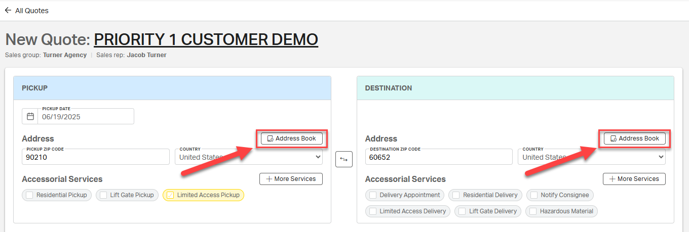Edit Destination Zip Code field 60652
The height and width of the screenshot is (232, 689).
pos(439,157)
